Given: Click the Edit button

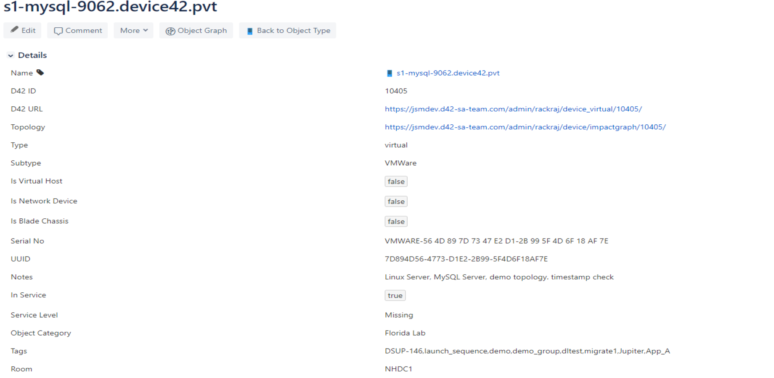Looking at the screenshot, I should (x=22, y=30).
